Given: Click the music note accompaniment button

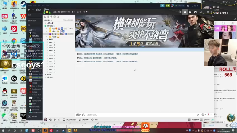Looking at the screenshot, I should [x=84, y=120].
